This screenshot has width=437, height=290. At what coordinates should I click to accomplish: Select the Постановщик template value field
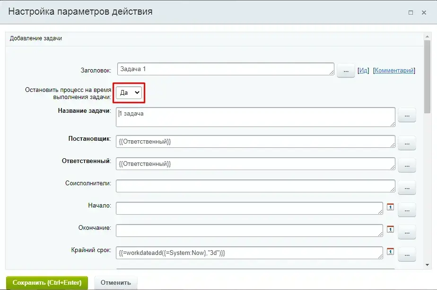[x=255, y=142]
